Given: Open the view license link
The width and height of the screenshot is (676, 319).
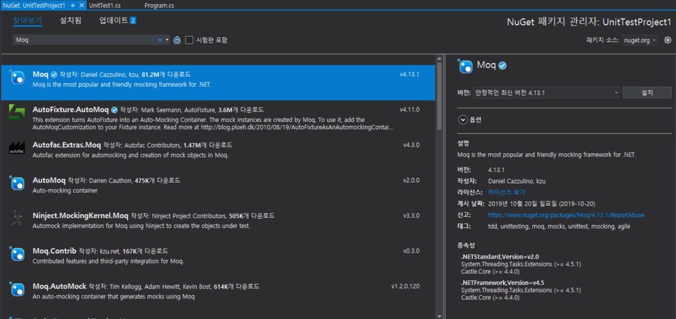Looking at the screenshot, I should 507,192.
